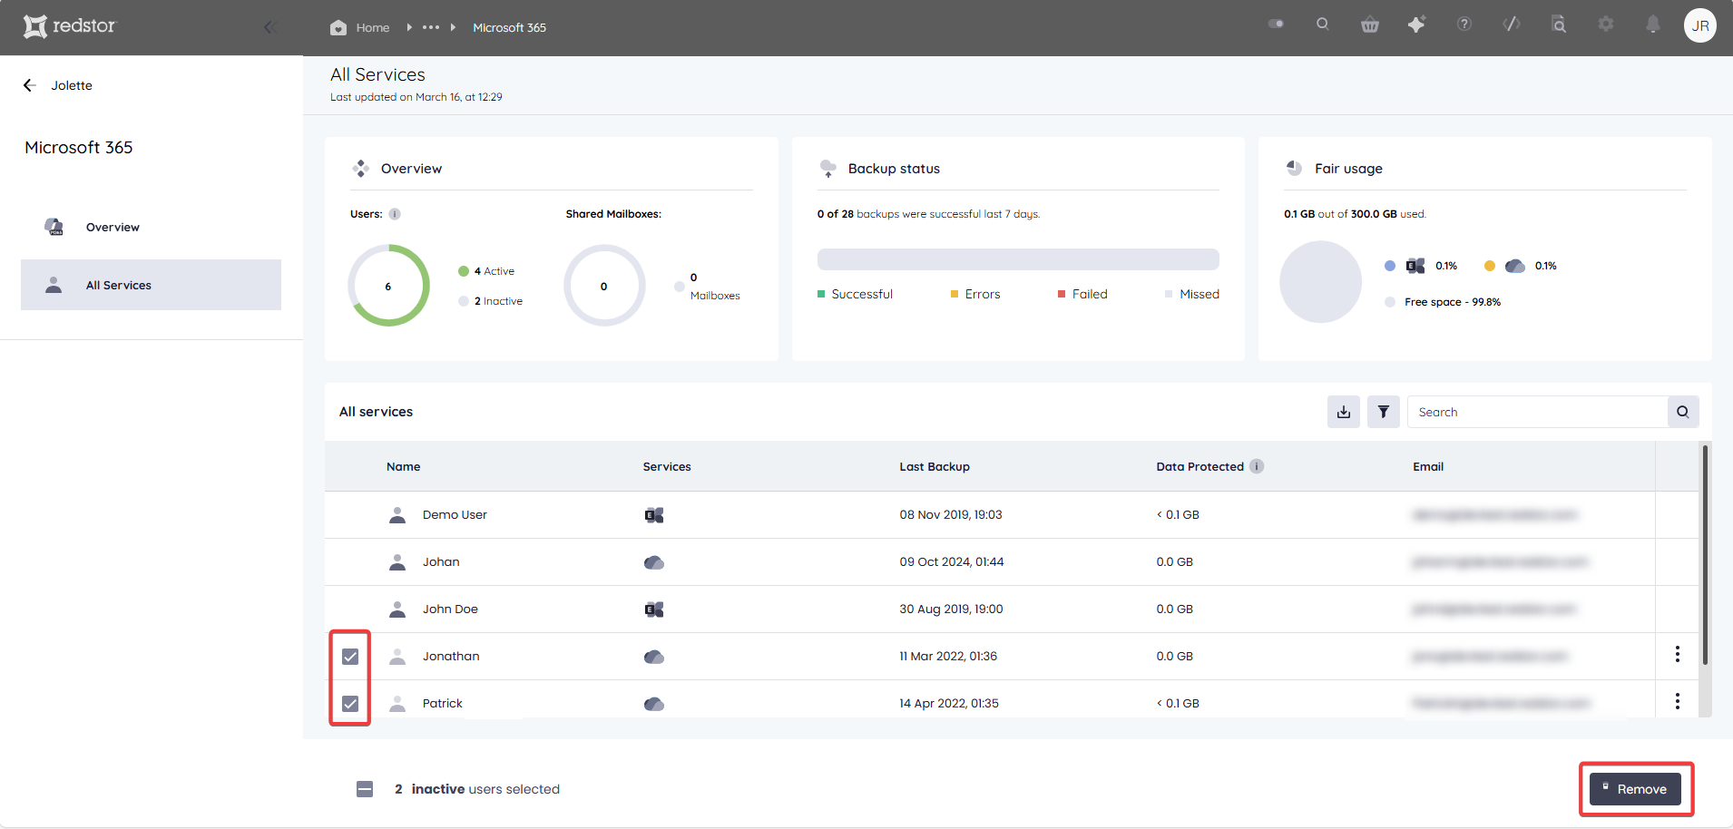Open the developer code icon
The height and width of the screenshot is (829, 1733).
[1512, 24]
